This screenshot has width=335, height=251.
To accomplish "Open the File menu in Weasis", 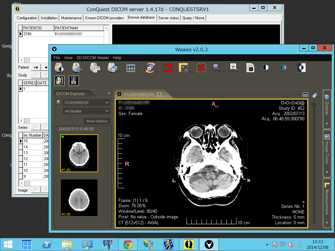I will tap(57, 58).
